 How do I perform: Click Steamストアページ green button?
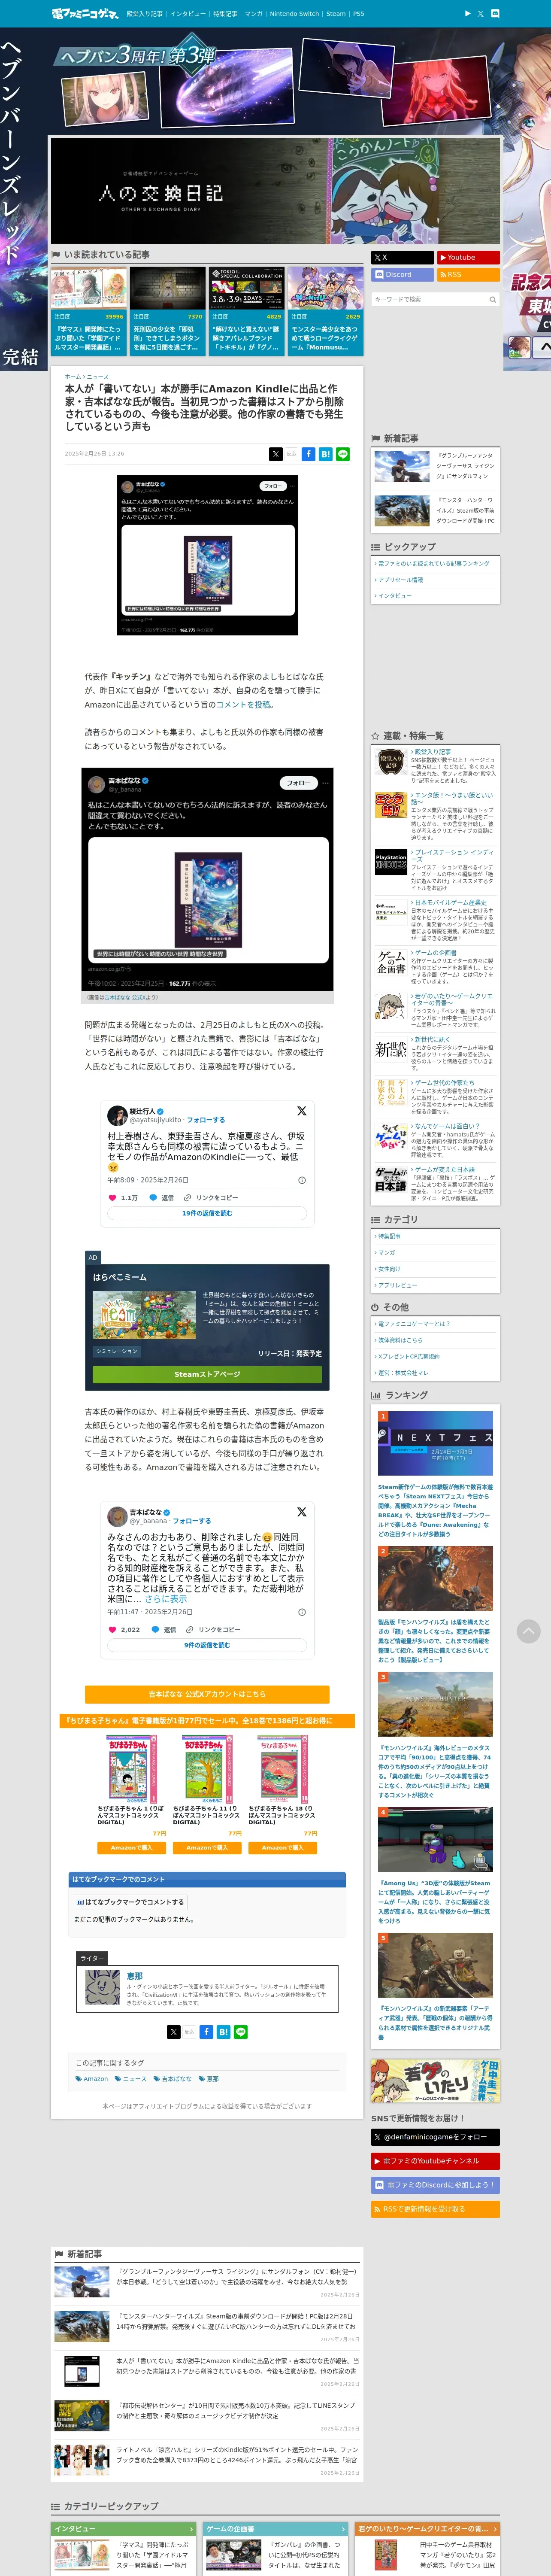point(207,1374)
